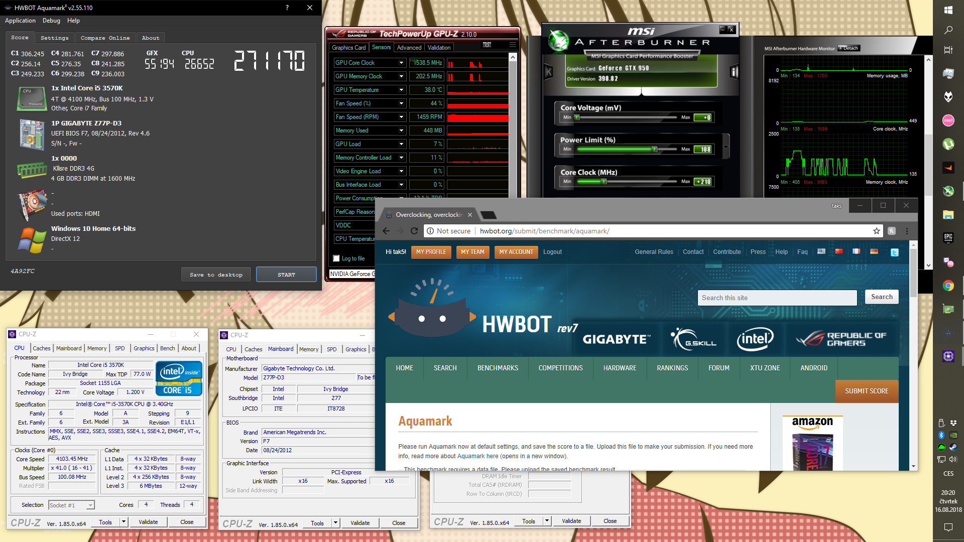
Task: Focus the Search this site field
Action: click(777, 298)
